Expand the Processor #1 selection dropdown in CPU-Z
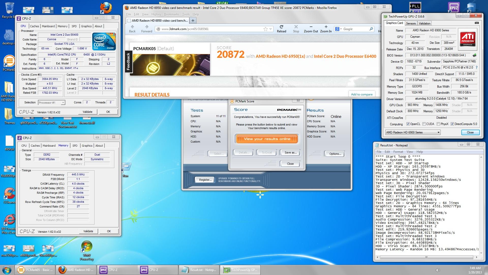This screenshot has height=275, width=488. [x=63, y=103]
